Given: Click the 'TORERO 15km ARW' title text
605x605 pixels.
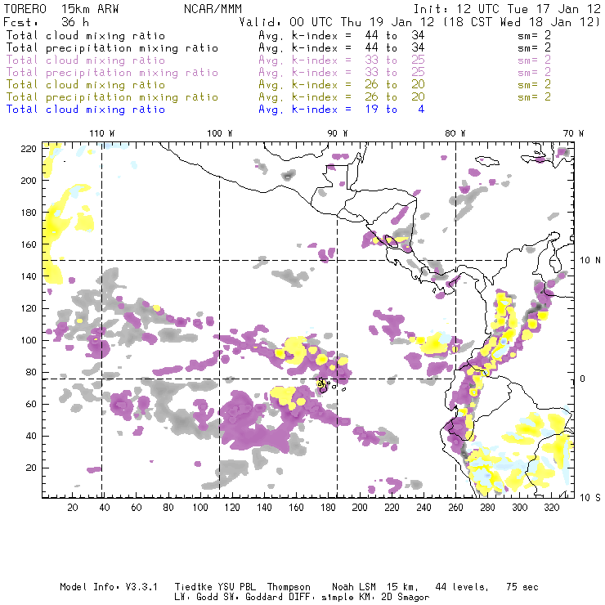Looking at the screenshot, I should tap(61, 8).
